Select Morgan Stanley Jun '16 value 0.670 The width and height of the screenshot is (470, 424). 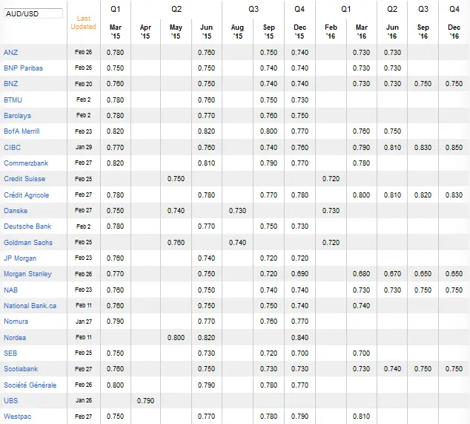[x=392, y=274]
